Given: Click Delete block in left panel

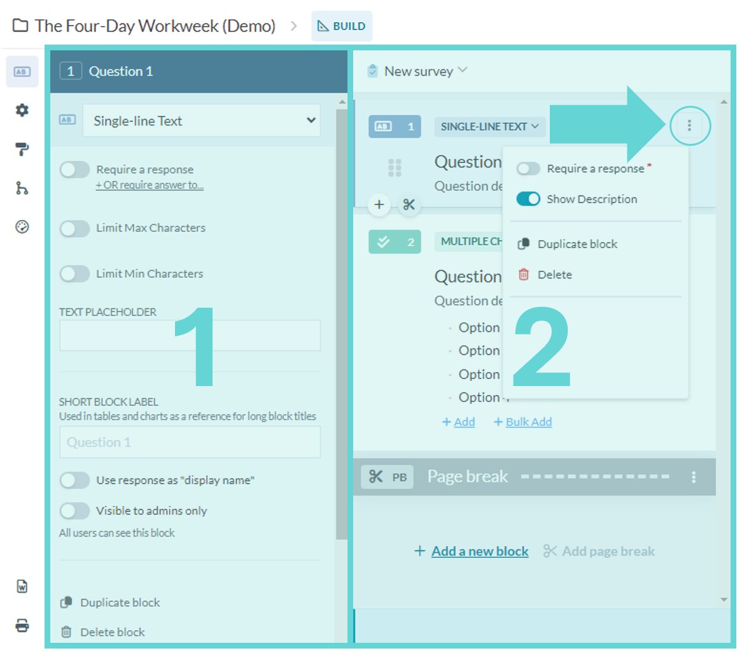Looking at the screenshot, I should click(102, 632).
